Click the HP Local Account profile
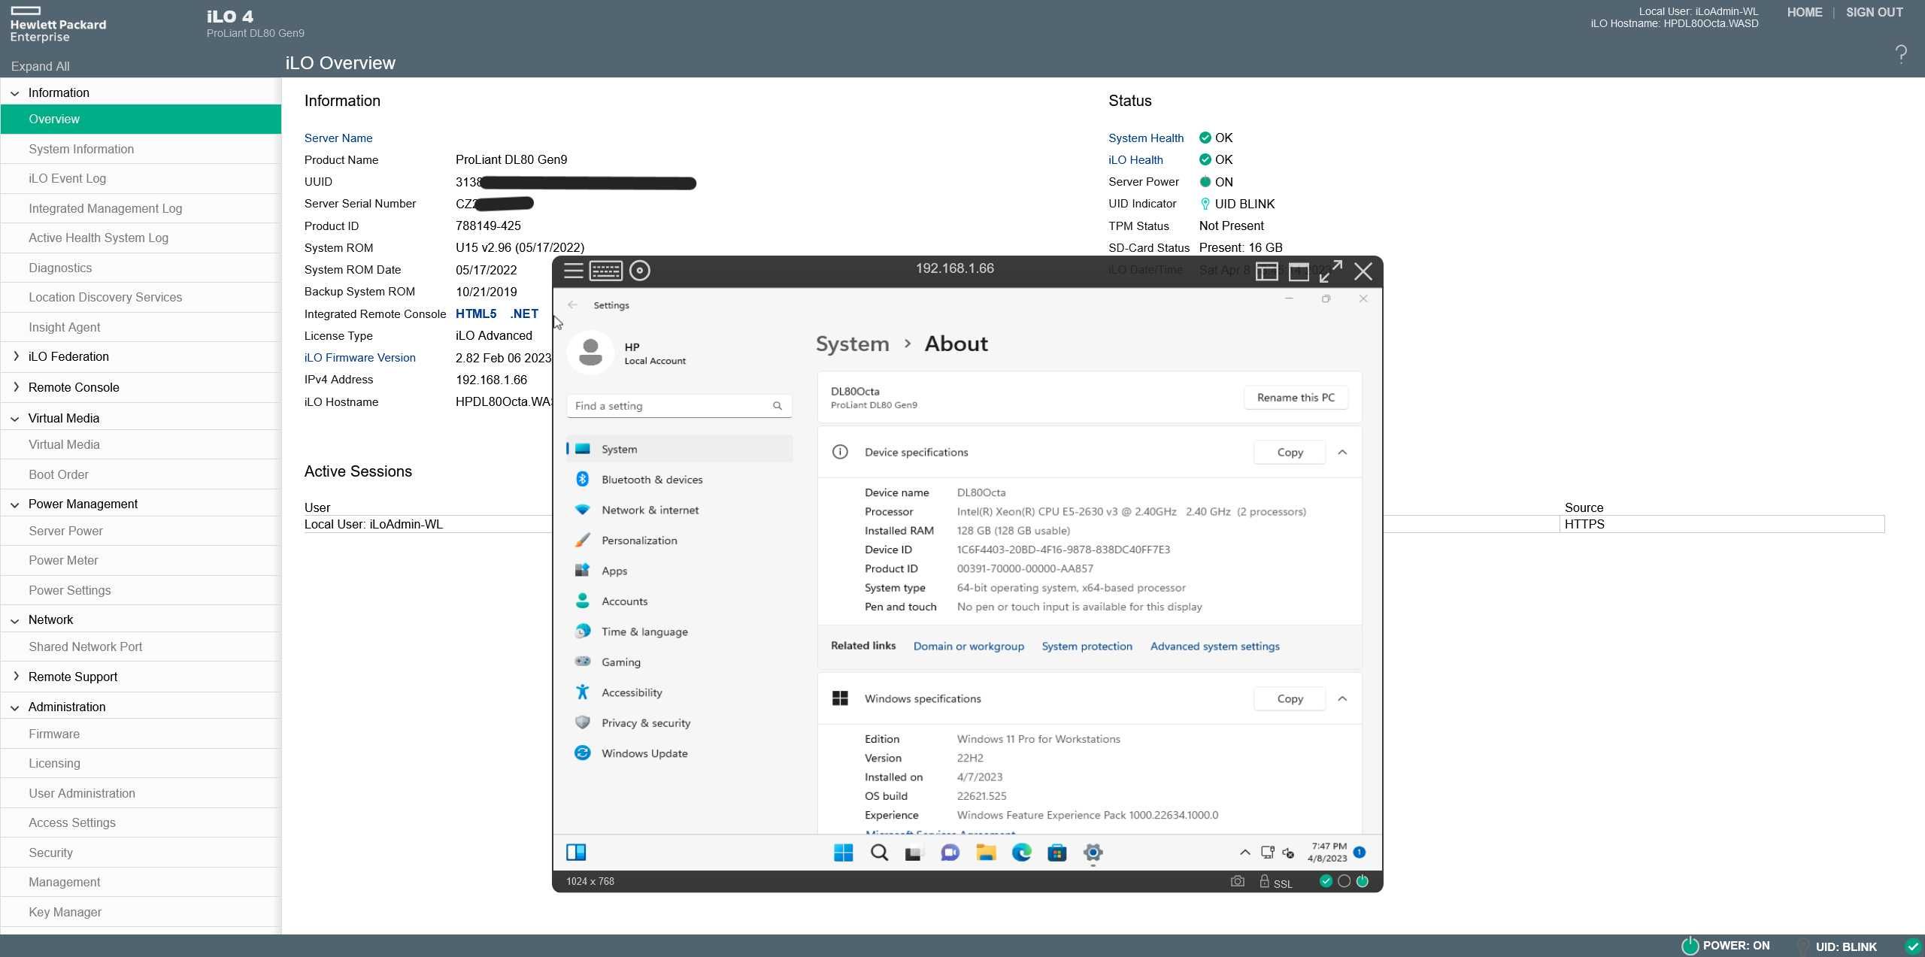Image resolution: width=1925 pixels, height=957 pixels. [x=627, y=353]
